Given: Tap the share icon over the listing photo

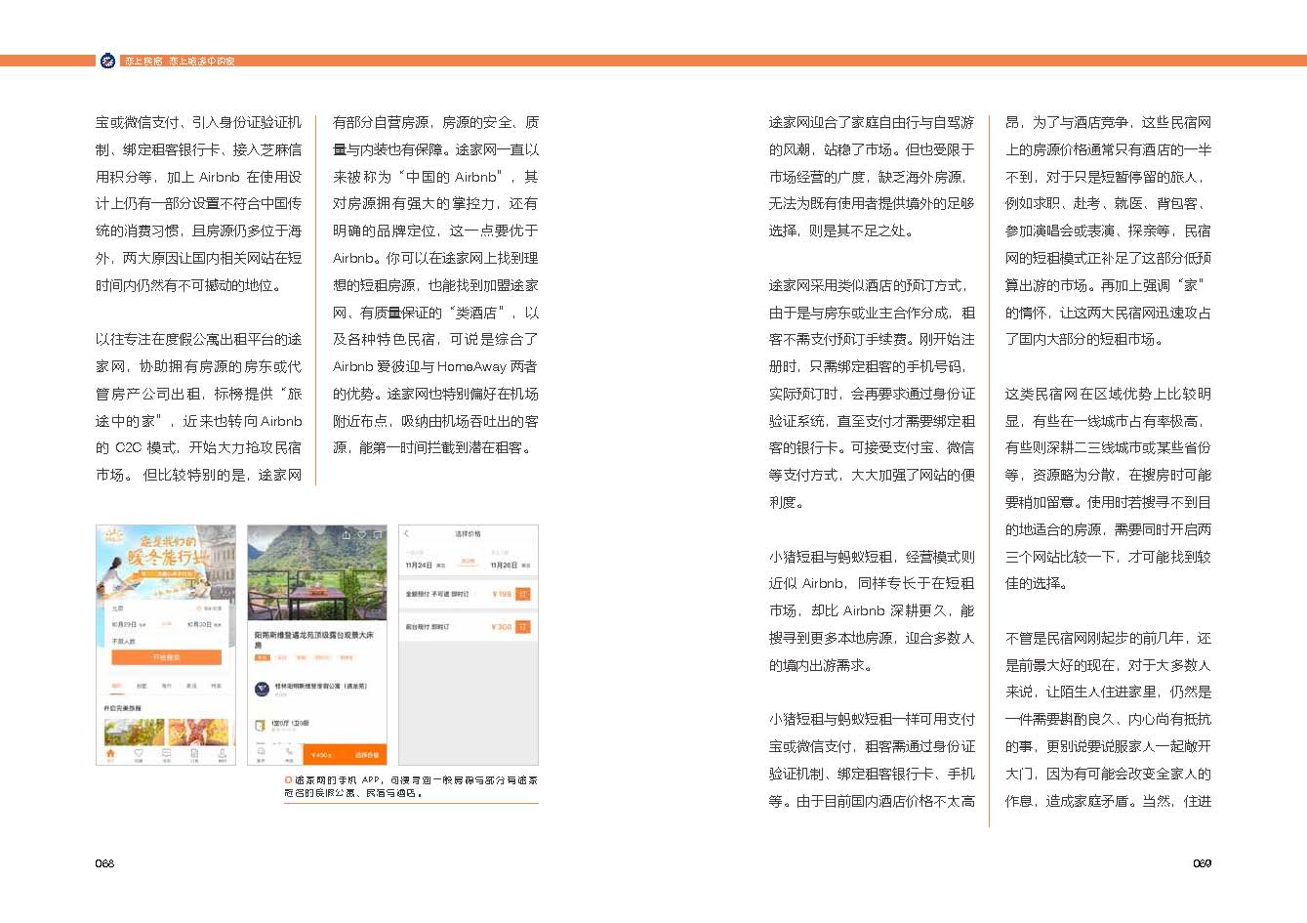Looking at the screenshot, I should coord(345,535).
